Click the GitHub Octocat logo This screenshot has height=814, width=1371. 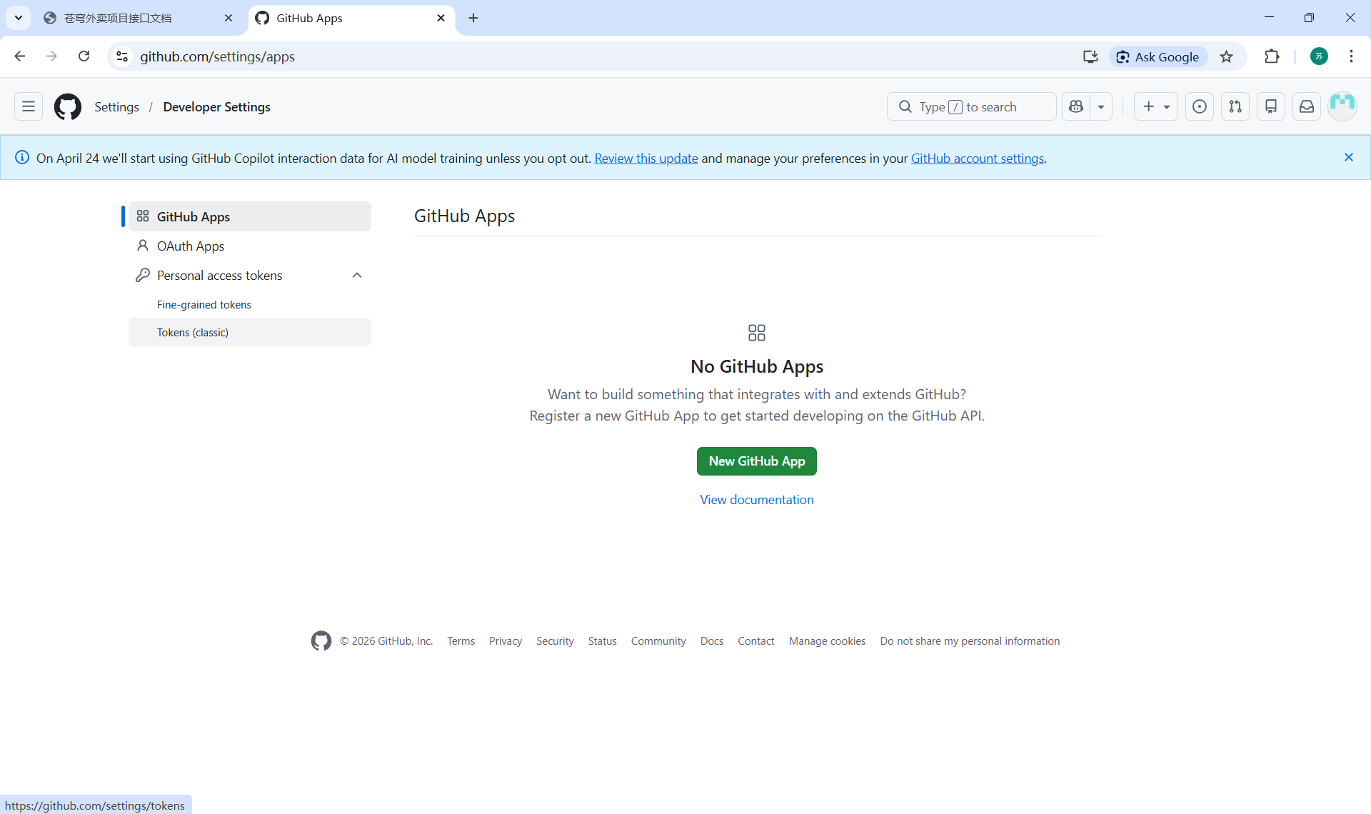pos(68,106)
